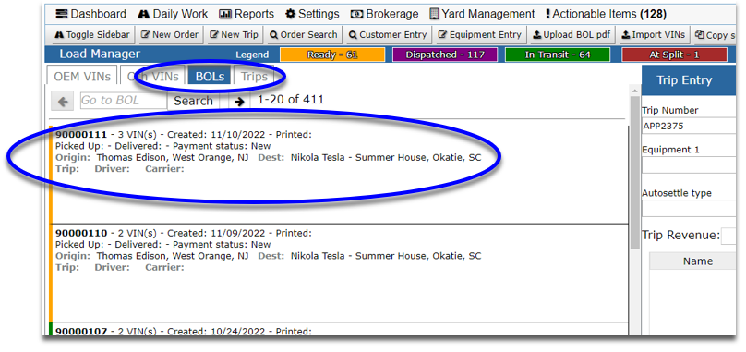Click the Search button
The width and height of the screenshot is (746, 352).
pyautogui.click(x=193, y=101)
